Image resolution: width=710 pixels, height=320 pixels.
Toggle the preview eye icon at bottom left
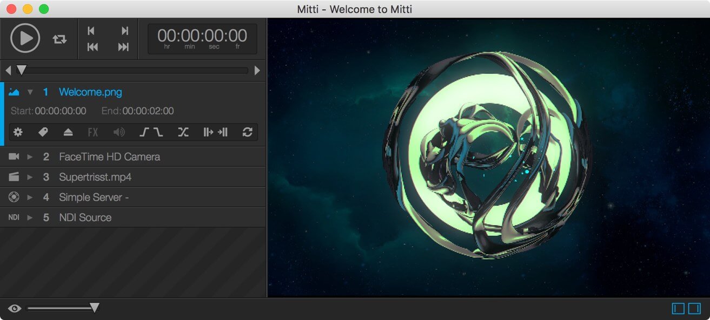(x=14, y=308)
